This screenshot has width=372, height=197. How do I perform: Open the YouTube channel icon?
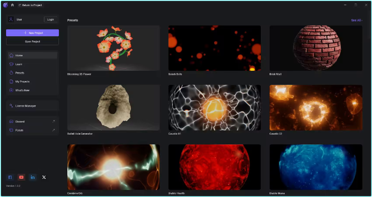tap(21, 177)
